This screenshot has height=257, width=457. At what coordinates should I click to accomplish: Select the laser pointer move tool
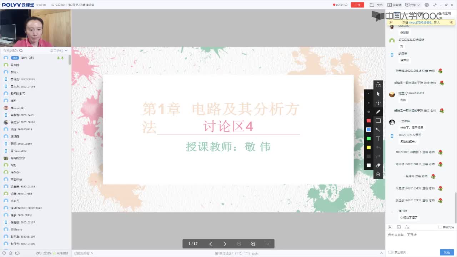tap(378, 103)
